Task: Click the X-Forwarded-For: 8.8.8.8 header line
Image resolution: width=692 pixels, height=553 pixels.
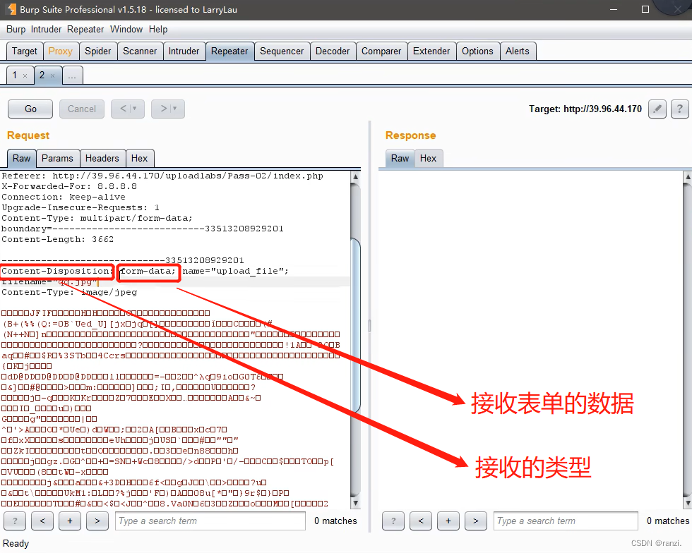Action: tap(69, 186)
